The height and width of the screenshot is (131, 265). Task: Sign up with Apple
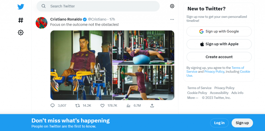tap(219, 44)
